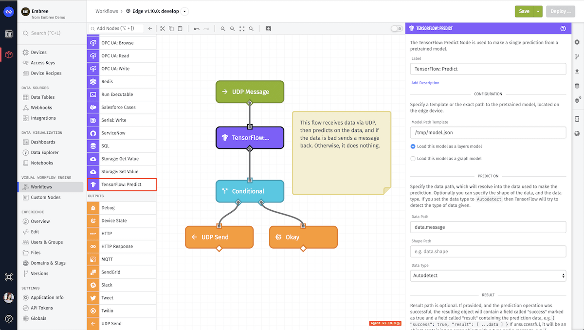Cut selected nodes with the scissors icon
Viewport: 584px width, 330px height.
pyautogui.click(x=163, y=29)
